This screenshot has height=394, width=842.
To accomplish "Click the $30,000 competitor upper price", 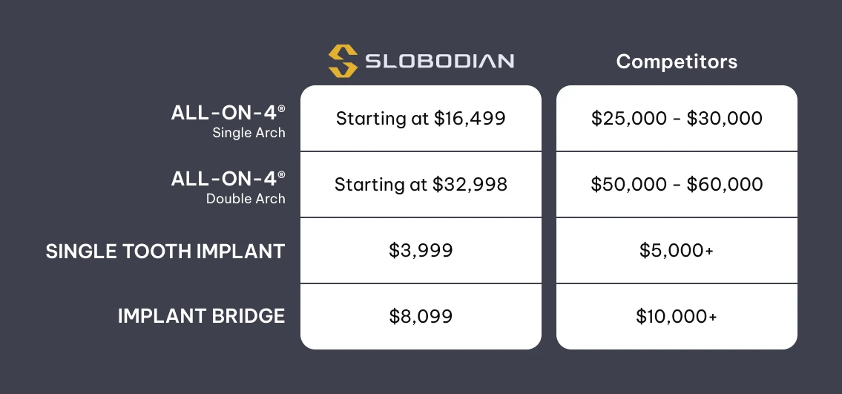I will click(725, 118).
